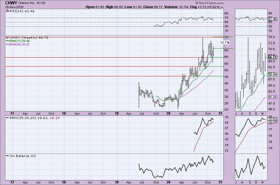Click the bar icon before CHWY (Weekly)
Image resolution: width=280 pixels, height=185 pixels.
click(7, 38)
